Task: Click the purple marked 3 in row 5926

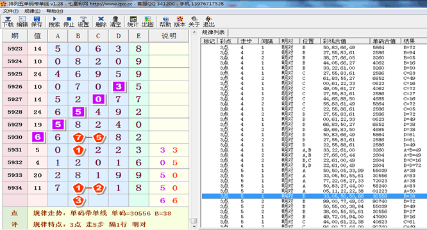Action: pyautogui.click(x=119, y=86)
